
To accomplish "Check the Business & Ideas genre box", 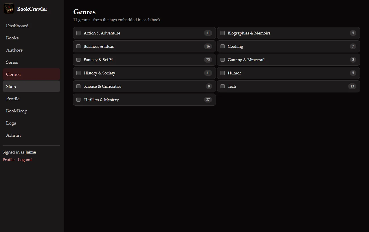I will (x=78, y=46).
